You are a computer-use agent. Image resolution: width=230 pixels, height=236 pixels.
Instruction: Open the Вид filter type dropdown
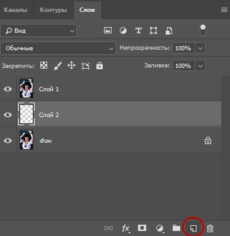pos(38,31)
